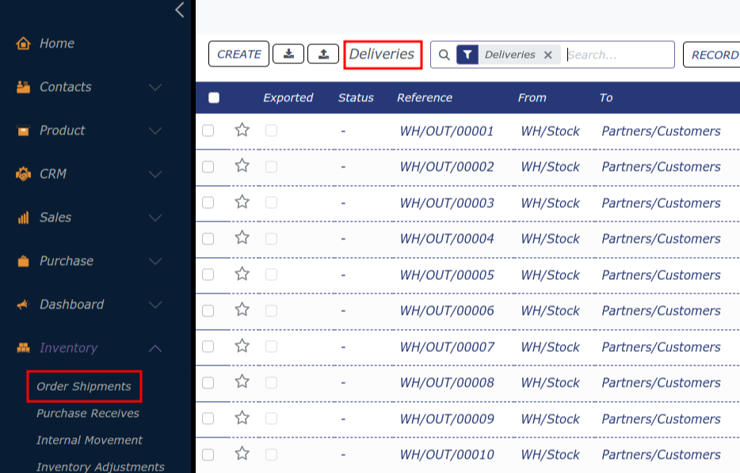The height and width of the screenshot is (473, 740).
Task: Sort by the Exported column header
Action: (x=288, y=97)
